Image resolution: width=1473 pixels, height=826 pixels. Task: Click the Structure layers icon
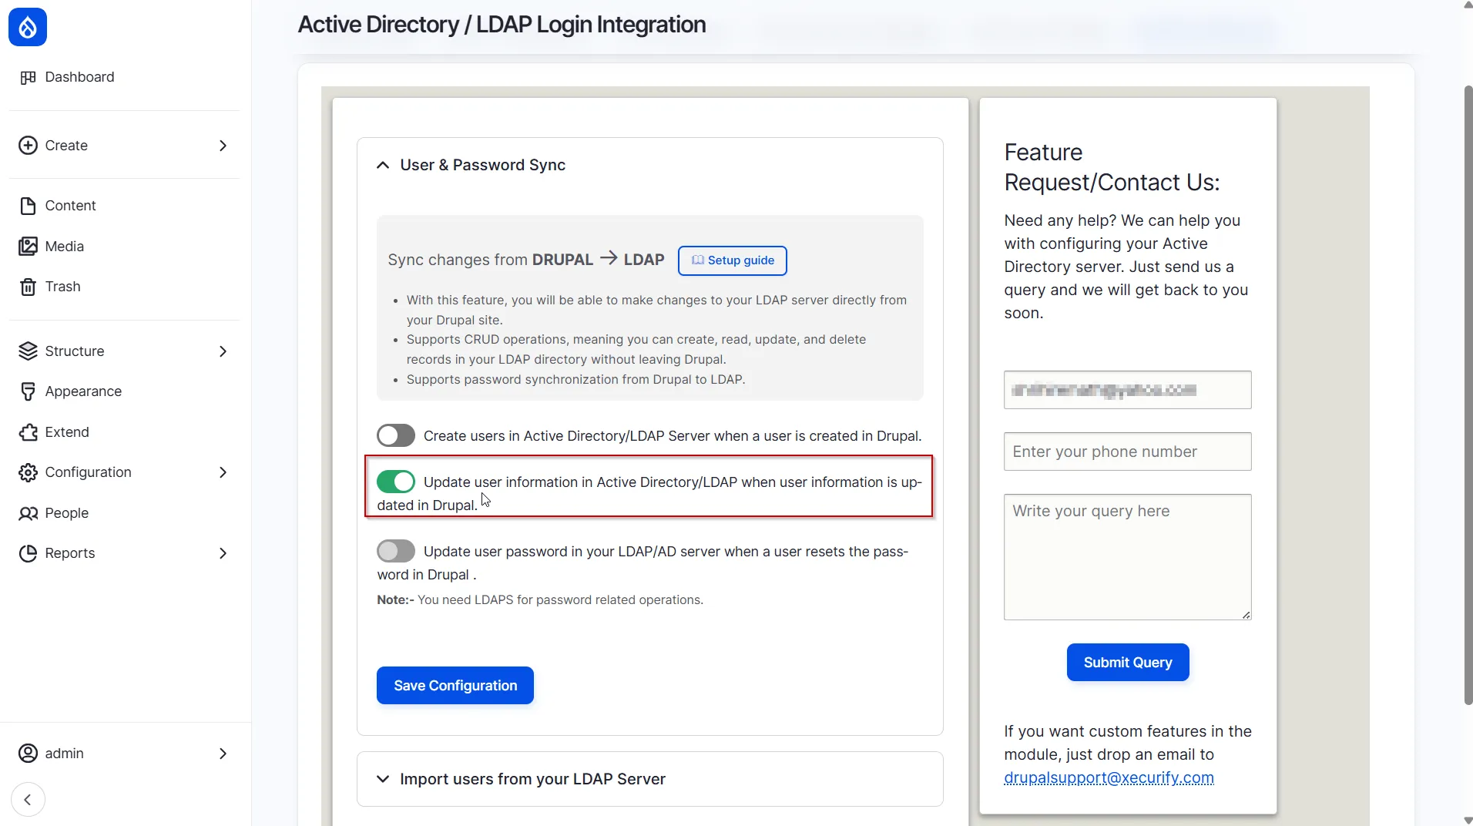click(x=28, y=351)
